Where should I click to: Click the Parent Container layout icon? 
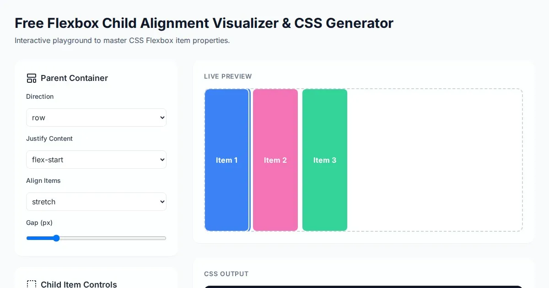pyautogui.click(x=32, y=78)
